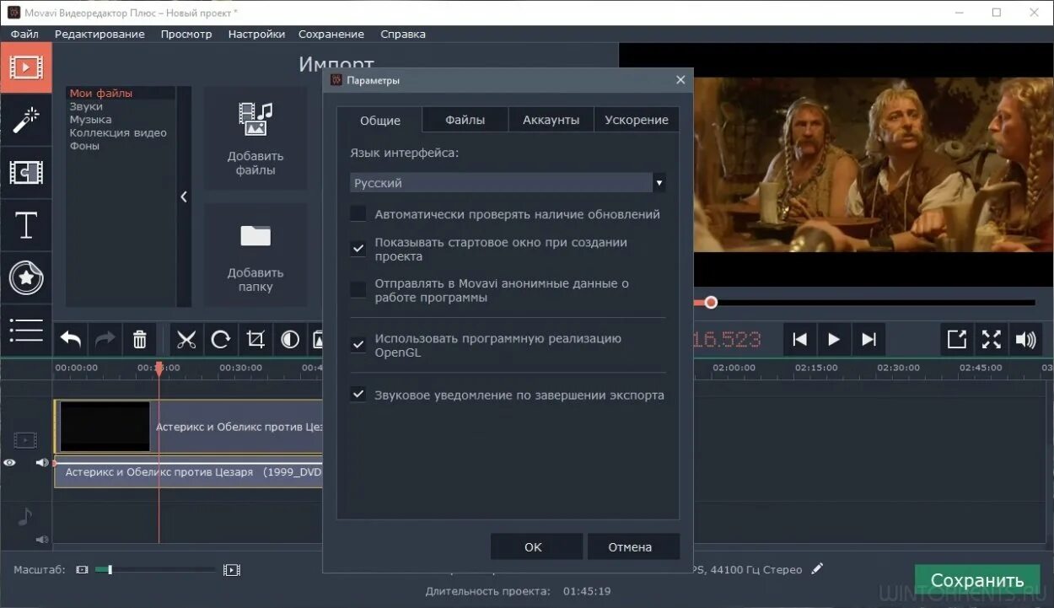The height and width of the screenshot is (608, 1054).
Task: Select the video clip thumbnail on timeline
Action: pyautogui.click(x=105, y=427)
